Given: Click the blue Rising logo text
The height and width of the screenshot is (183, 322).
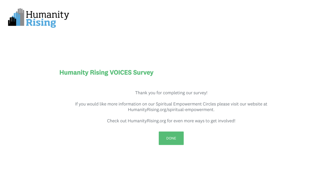Looking at the screenshot, I should click(41, 23).
